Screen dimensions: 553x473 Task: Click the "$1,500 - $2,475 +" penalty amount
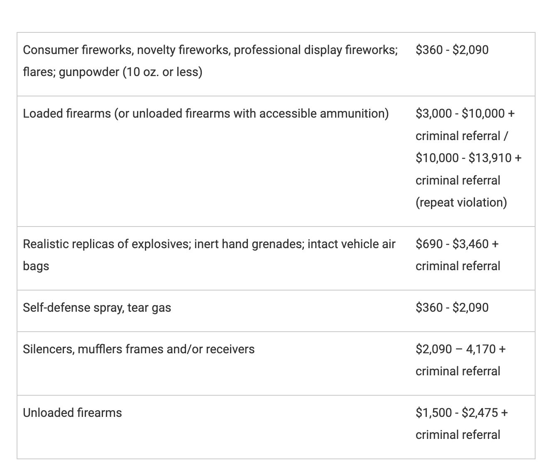coord(461,413)
